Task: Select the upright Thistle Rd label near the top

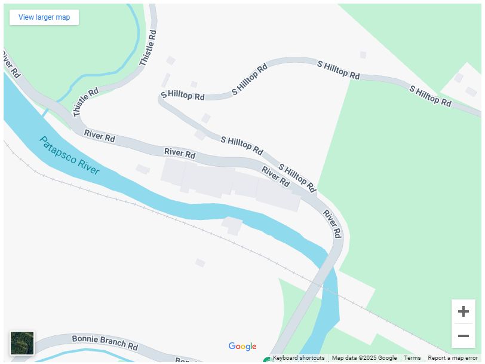Action: click(148, 47)
